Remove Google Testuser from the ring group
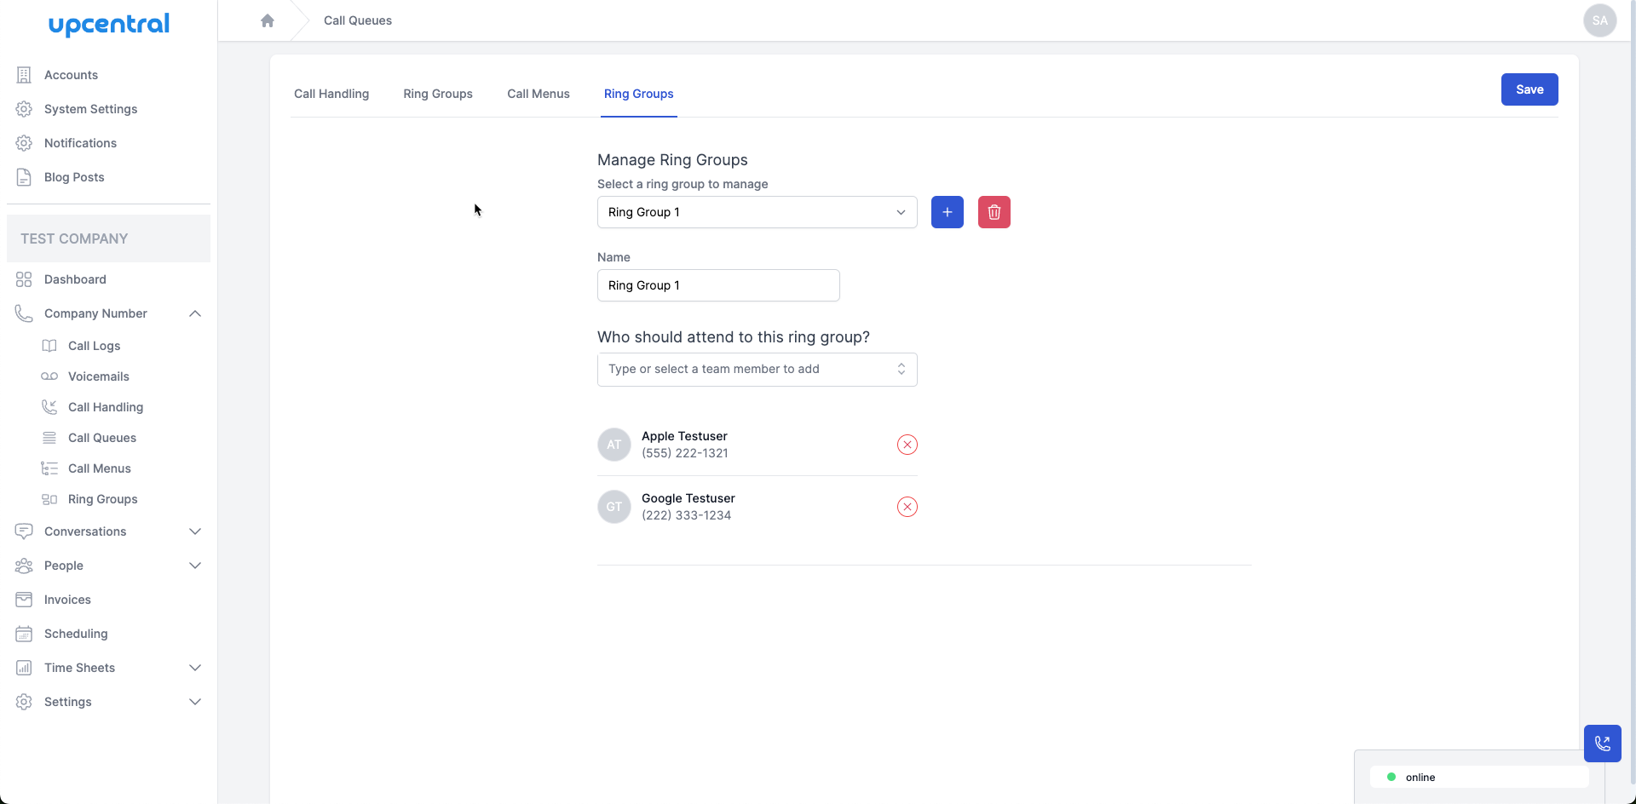 (907, 507)
